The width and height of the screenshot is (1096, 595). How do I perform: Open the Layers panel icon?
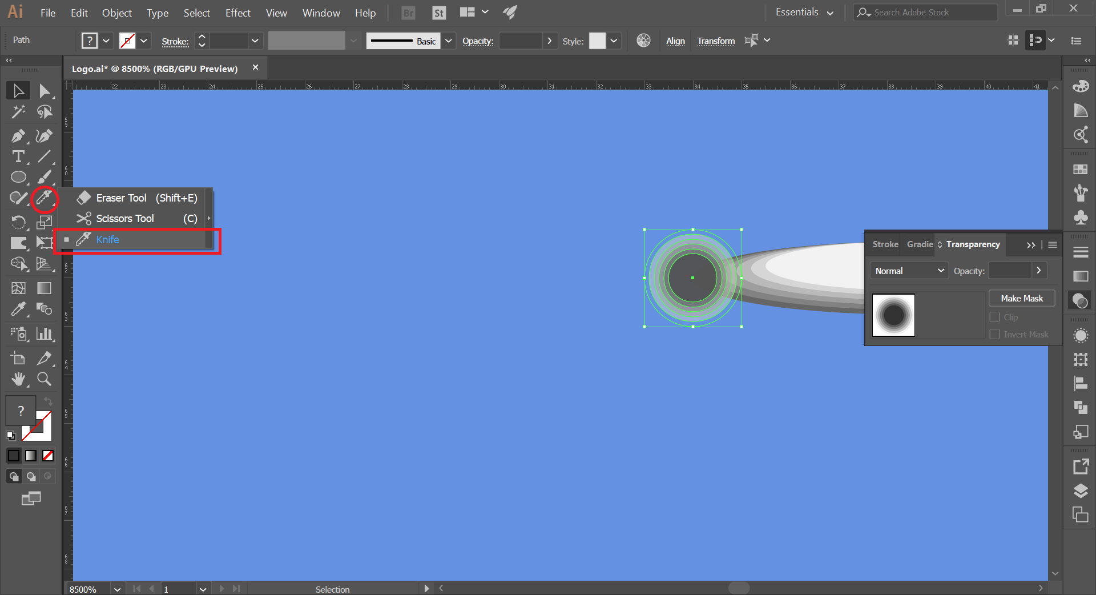tap(1081, 491)
